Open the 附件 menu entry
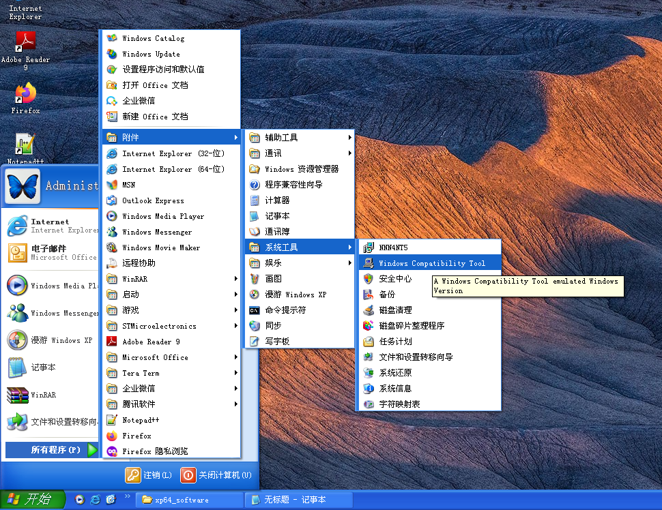Viewport: 662px width, 510px height. [x=171, y=138]
